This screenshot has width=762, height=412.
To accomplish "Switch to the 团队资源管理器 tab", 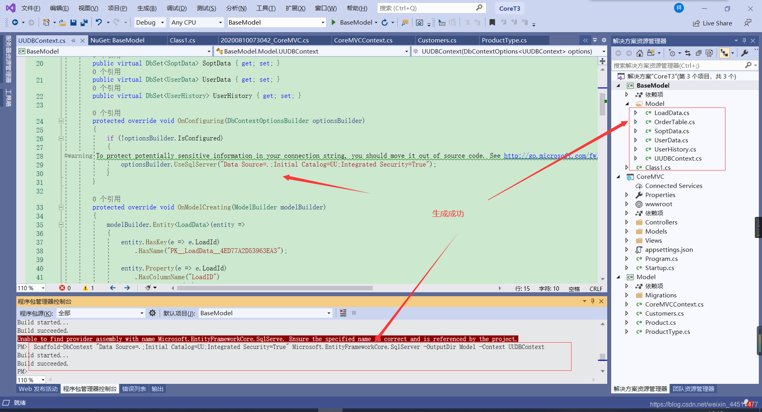I will [693, 389].
